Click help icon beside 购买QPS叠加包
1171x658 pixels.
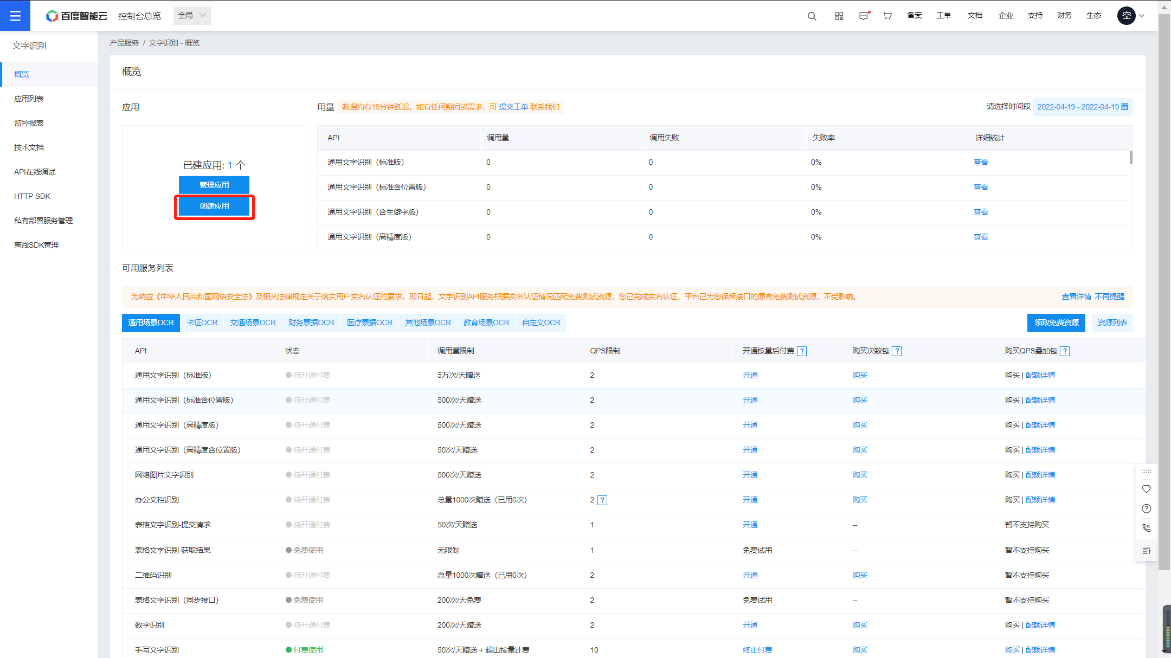click(x=1065, y=351)
